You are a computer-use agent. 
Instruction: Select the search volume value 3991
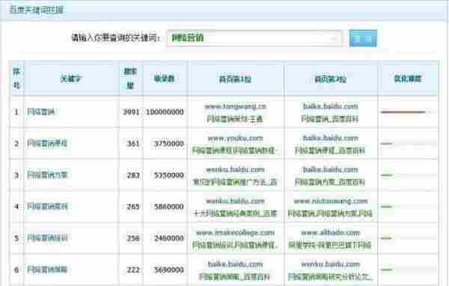click(131, 112)
